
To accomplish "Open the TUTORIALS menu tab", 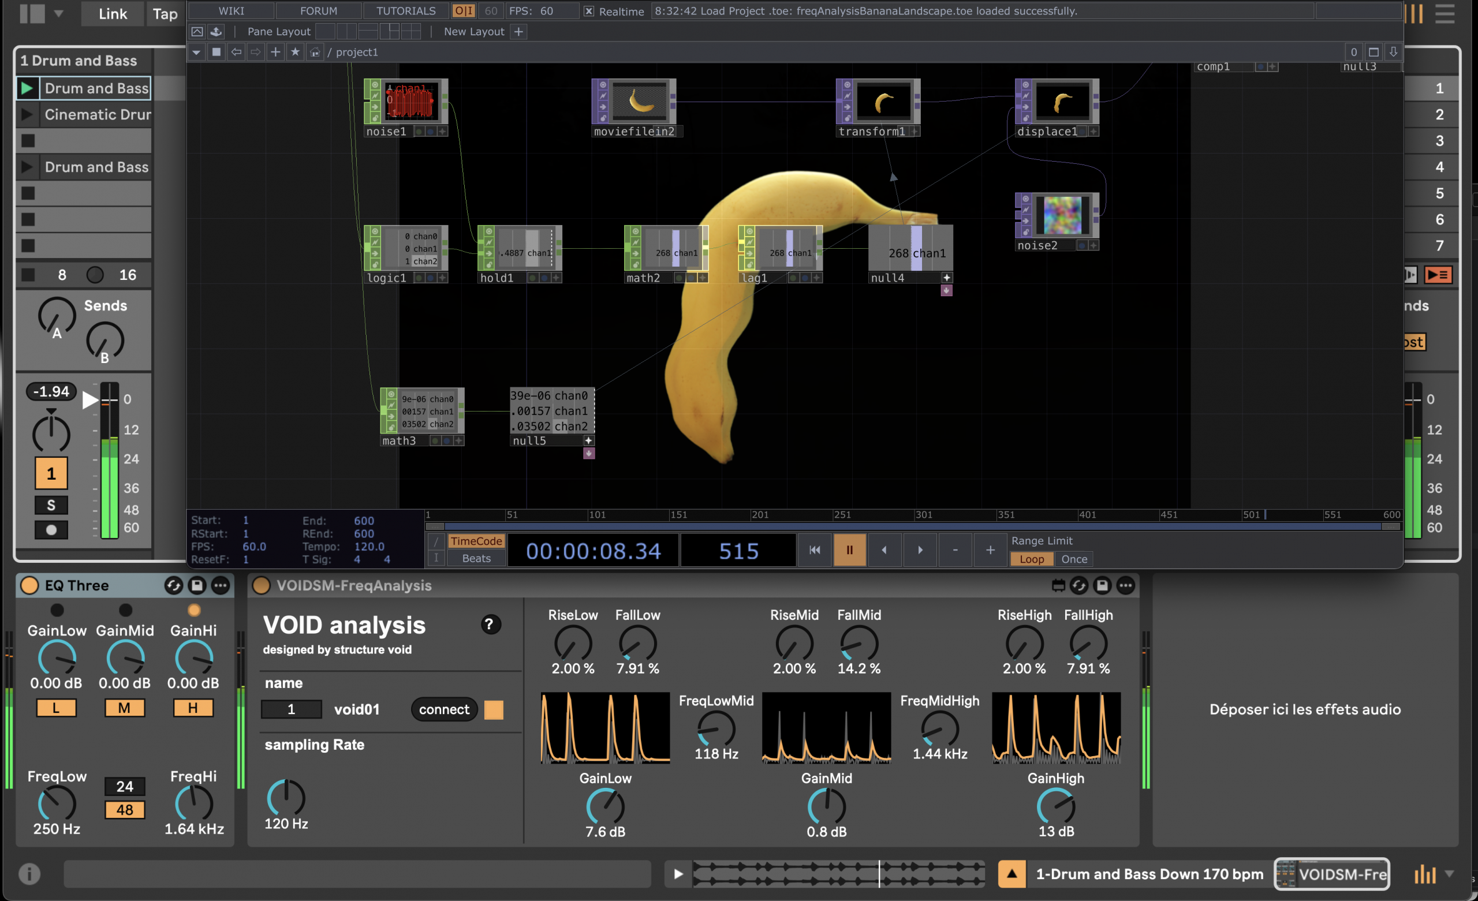I will pyautogui.click(x=406, y=11).
